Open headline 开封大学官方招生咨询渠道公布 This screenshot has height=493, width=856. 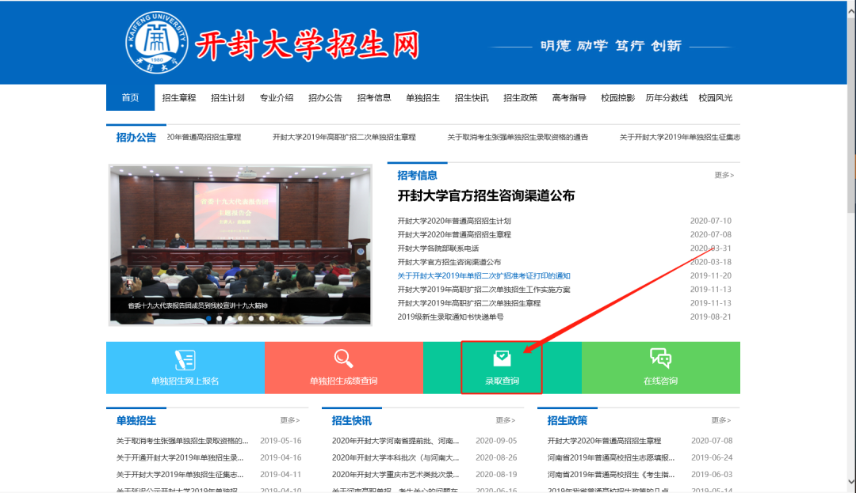(x=486, y=195)
